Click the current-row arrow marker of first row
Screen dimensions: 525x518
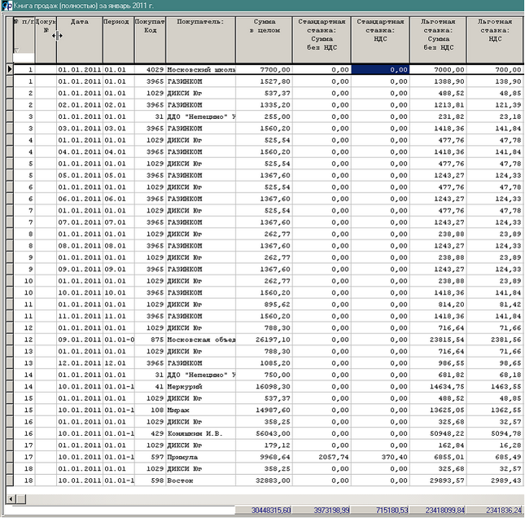[10, 69]
